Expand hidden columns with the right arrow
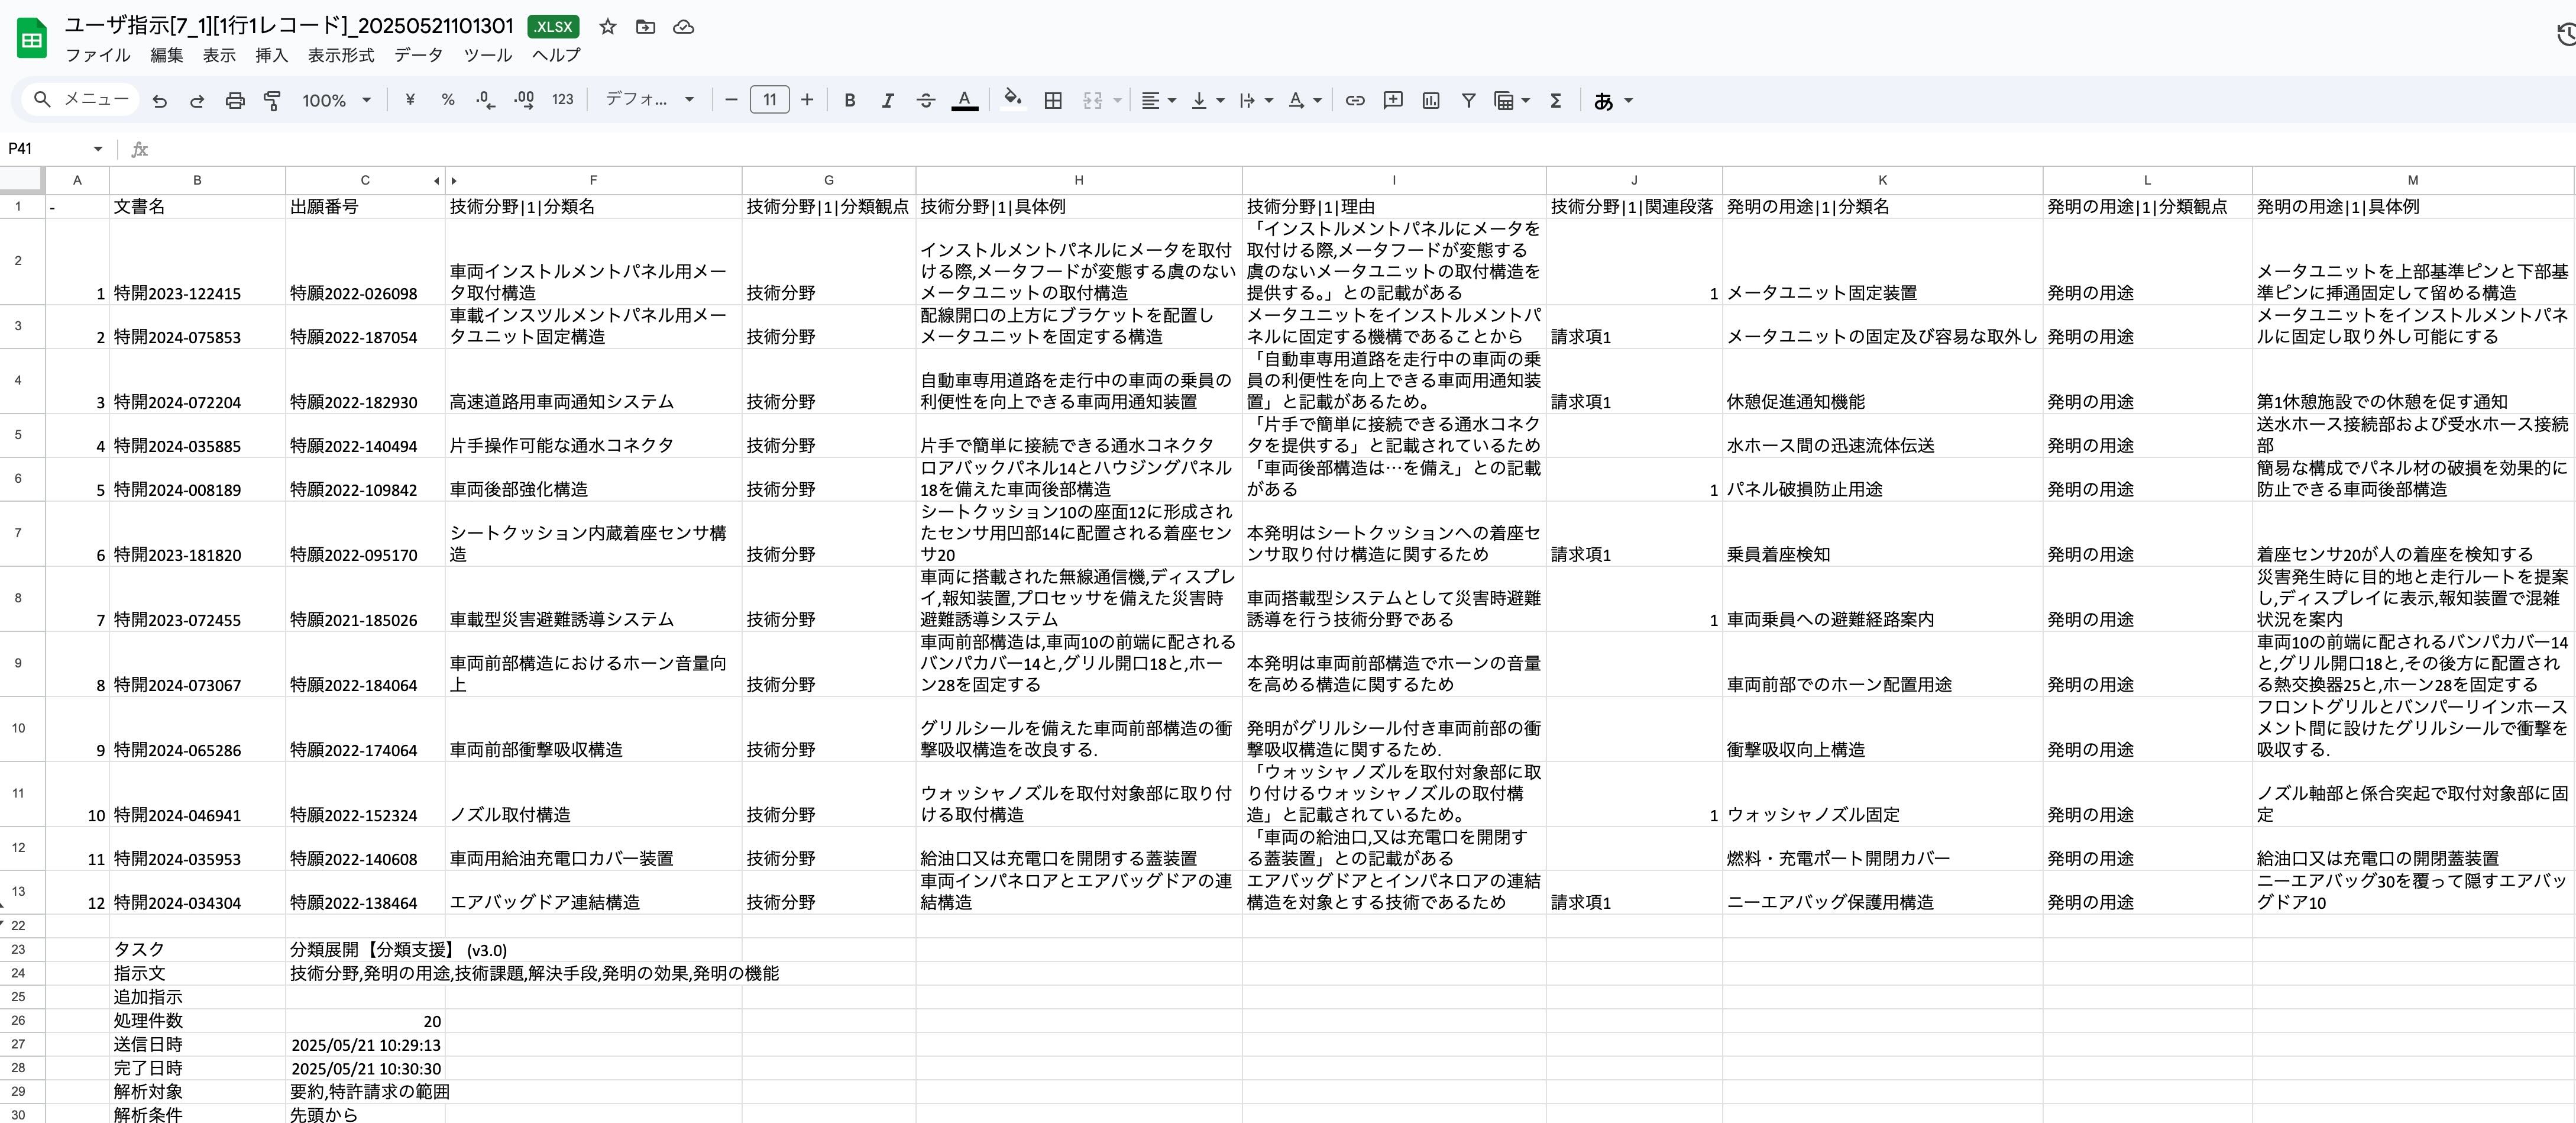Viewport: 2576px width, 1123px height. tap(454, 181)
